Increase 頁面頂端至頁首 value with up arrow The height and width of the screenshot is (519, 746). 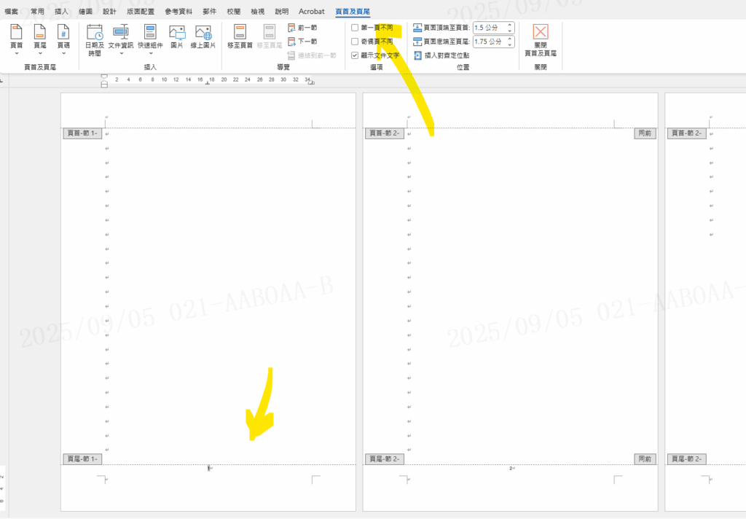coord(509,25)
